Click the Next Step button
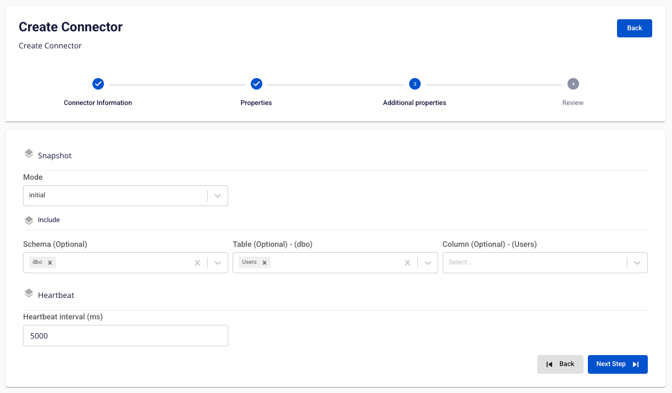This screenshot has height=393, width=672. click(618, 364)
